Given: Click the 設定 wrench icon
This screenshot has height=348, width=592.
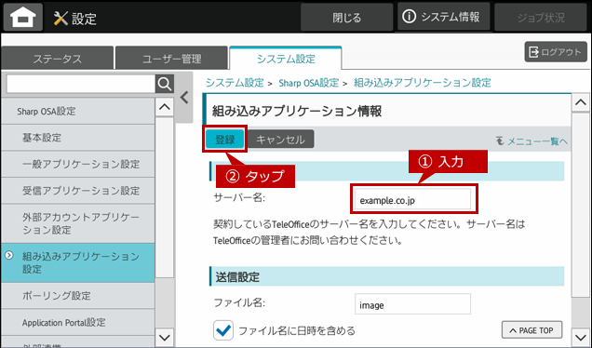Looking at the screenshot, I should point(61,18).
